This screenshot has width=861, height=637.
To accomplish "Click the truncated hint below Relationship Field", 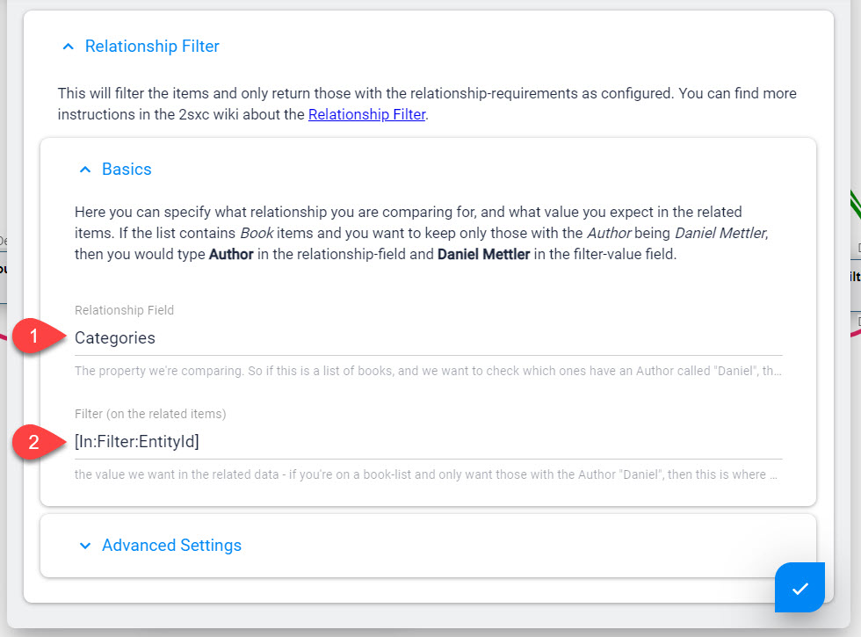I will coord(429,371).
